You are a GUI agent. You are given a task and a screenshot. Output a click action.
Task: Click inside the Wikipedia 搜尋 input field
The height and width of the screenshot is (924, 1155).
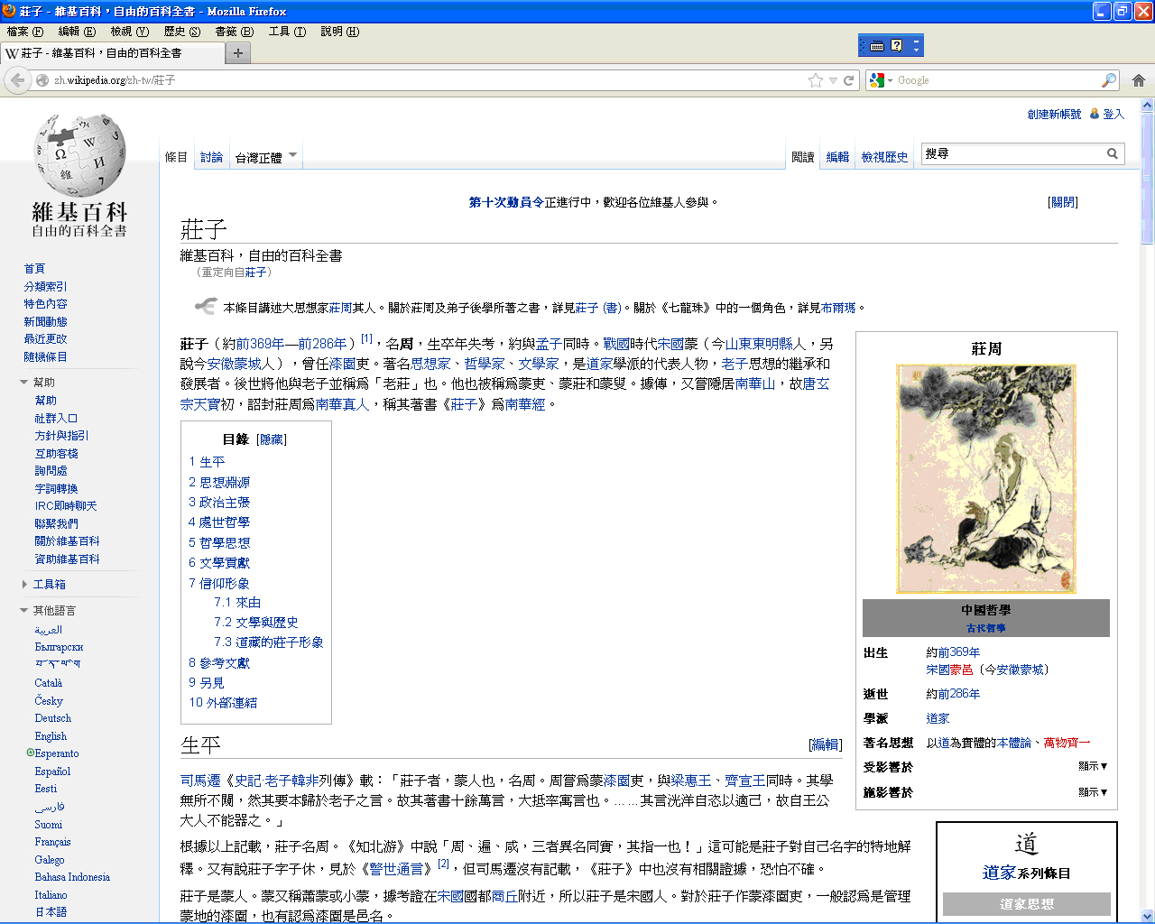tap(1012, 153)
